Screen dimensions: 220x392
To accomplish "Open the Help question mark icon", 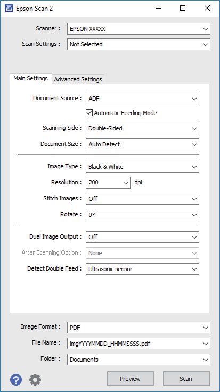I will tap(16, 380).
